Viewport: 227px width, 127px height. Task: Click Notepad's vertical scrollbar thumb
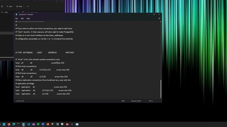click(x=161, y=89)
